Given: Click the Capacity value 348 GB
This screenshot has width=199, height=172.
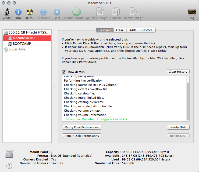Looking at the screenshot, I should 145,152.
